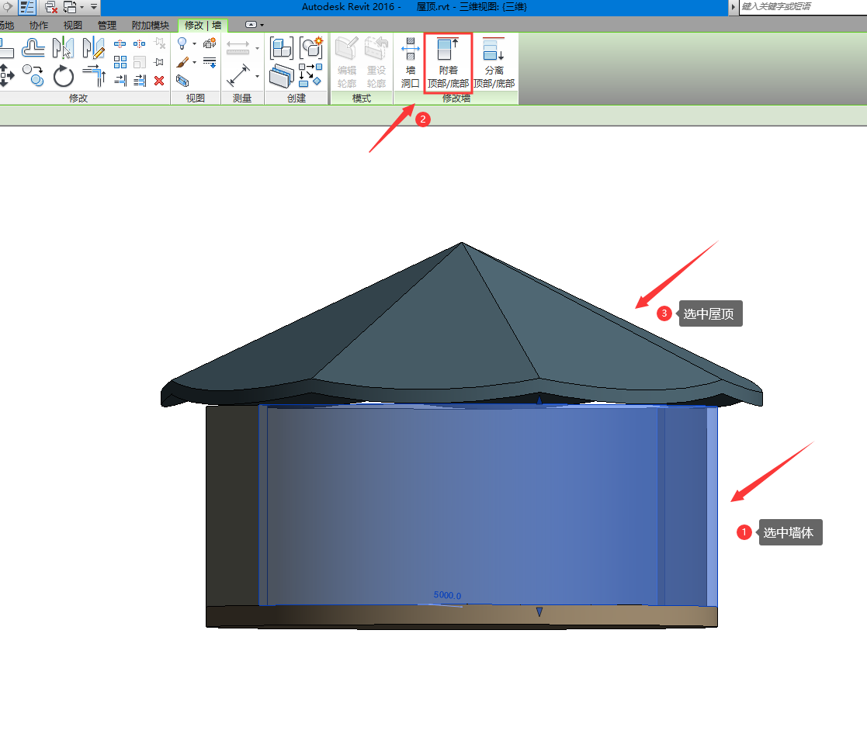The width and height of the screenshot is (867, 734).
Task: Select the Array tool
Action: [120, 62]
